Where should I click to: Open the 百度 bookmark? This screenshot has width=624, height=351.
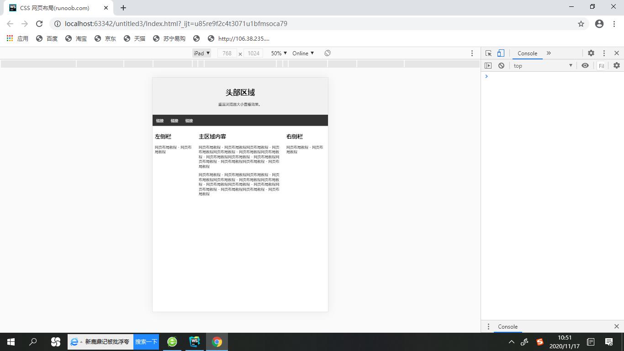pyautogui.click(x=52, y=38)
